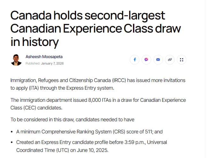Click the paragraph mentioning 8,000 ITAs
The image size is (211, 158).
tap(98, 104)
